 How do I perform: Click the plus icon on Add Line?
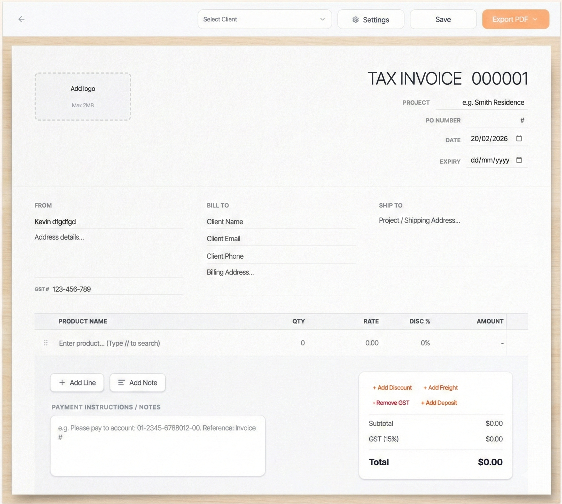(x=62, y=382)
